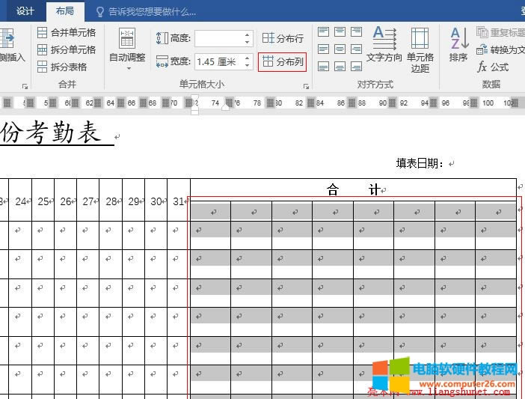Click the 宽度 1.45 厘米 width field

coord(219,61)
